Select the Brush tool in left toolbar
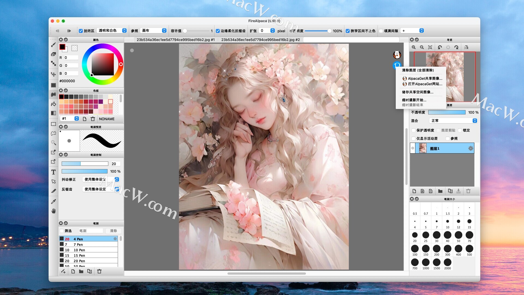Image resolution: width=524 pixels, height=295 pixels. point(53,45)
